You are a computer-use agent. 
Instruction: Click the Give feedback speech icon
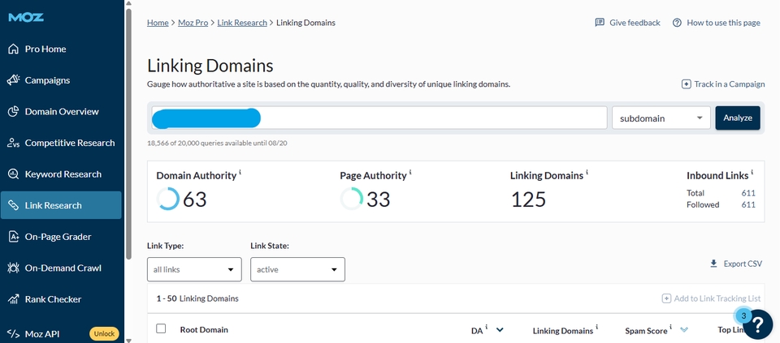coord(600,23)
